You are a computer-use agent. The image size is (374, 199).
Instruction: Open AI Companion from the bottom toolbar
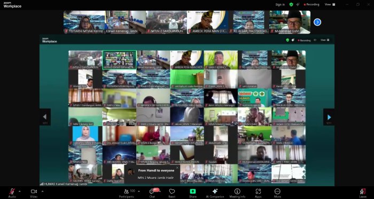215,193
